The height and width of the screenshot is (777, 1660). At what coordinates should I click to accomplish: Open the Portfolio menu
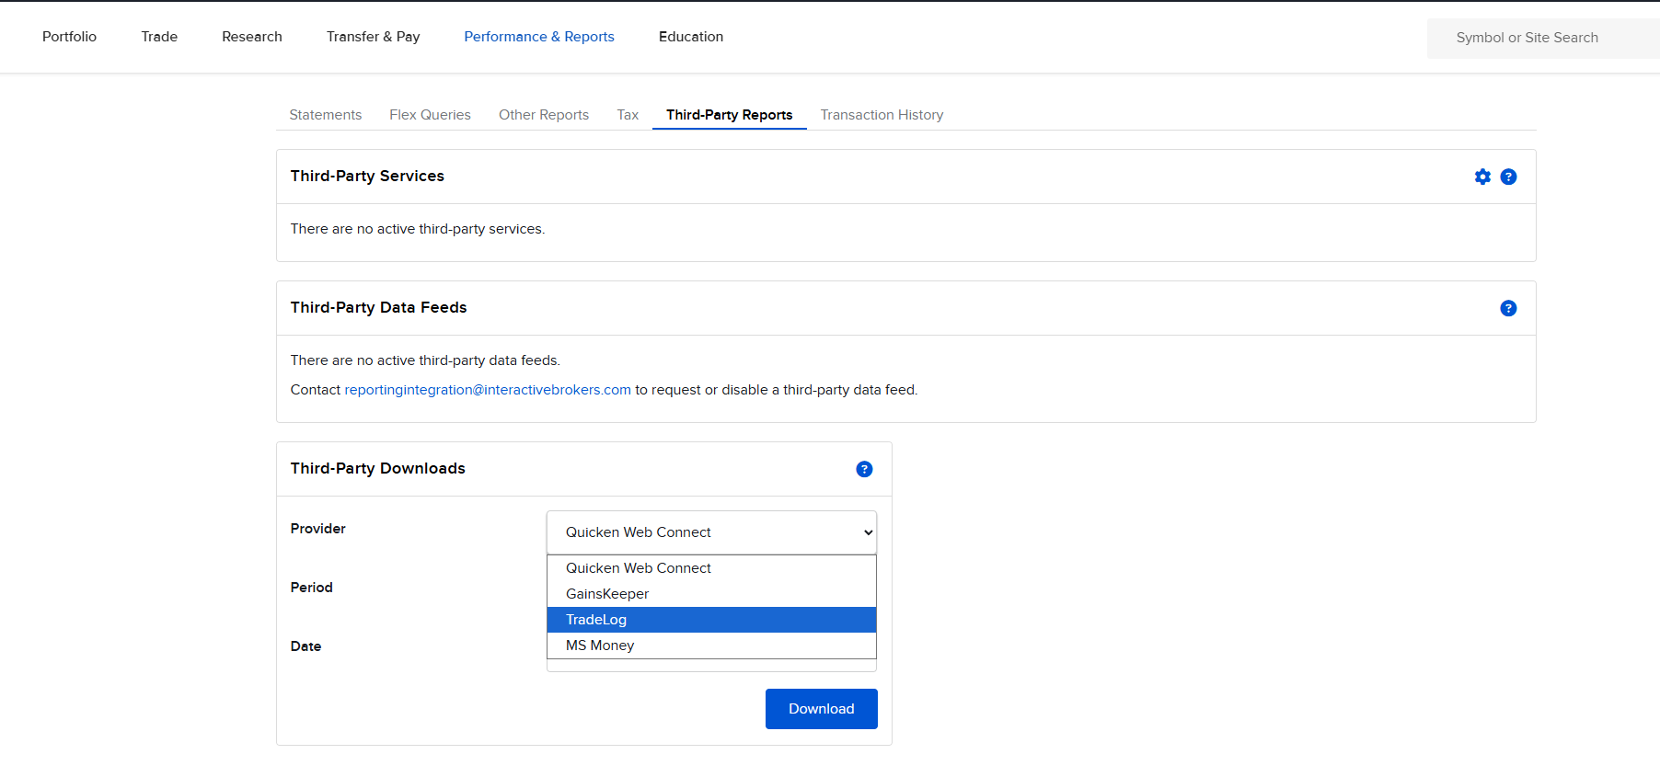coord(69,37)
